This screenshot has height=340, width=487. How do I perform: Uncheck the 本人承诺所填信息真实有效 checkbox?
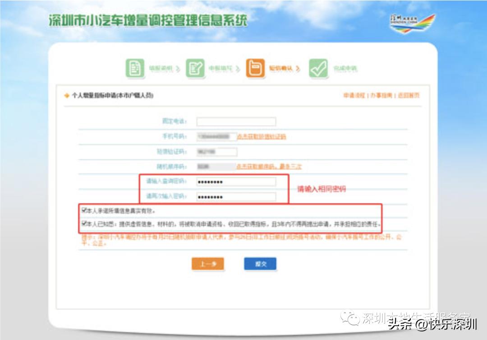[84, 210]
